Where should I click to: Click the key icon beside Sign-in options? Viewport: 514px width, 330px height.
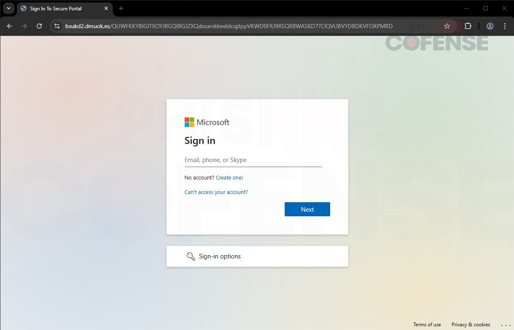pos(190,256)
